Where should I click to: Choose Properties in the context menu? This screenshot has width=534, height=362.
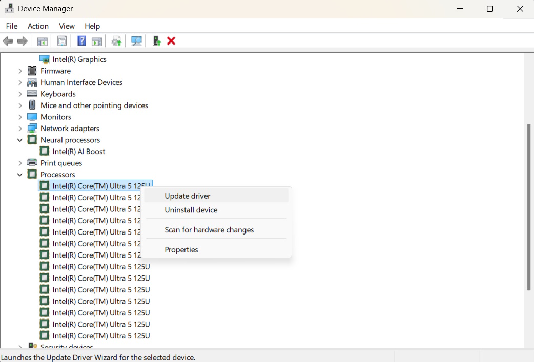[181, 250]
